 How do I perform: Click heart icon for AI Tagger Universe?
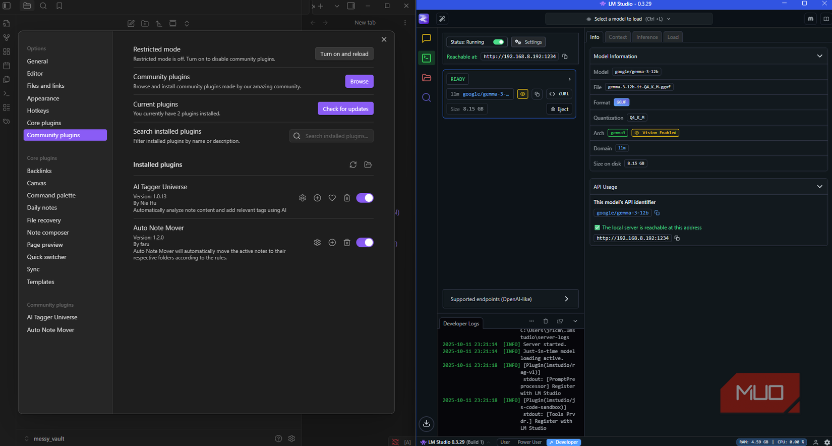pyautogui.click(x=332, y=198)
